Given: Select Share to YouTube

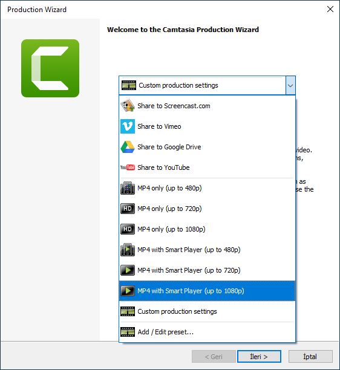Looking at the screenshot, I should 207,167.
